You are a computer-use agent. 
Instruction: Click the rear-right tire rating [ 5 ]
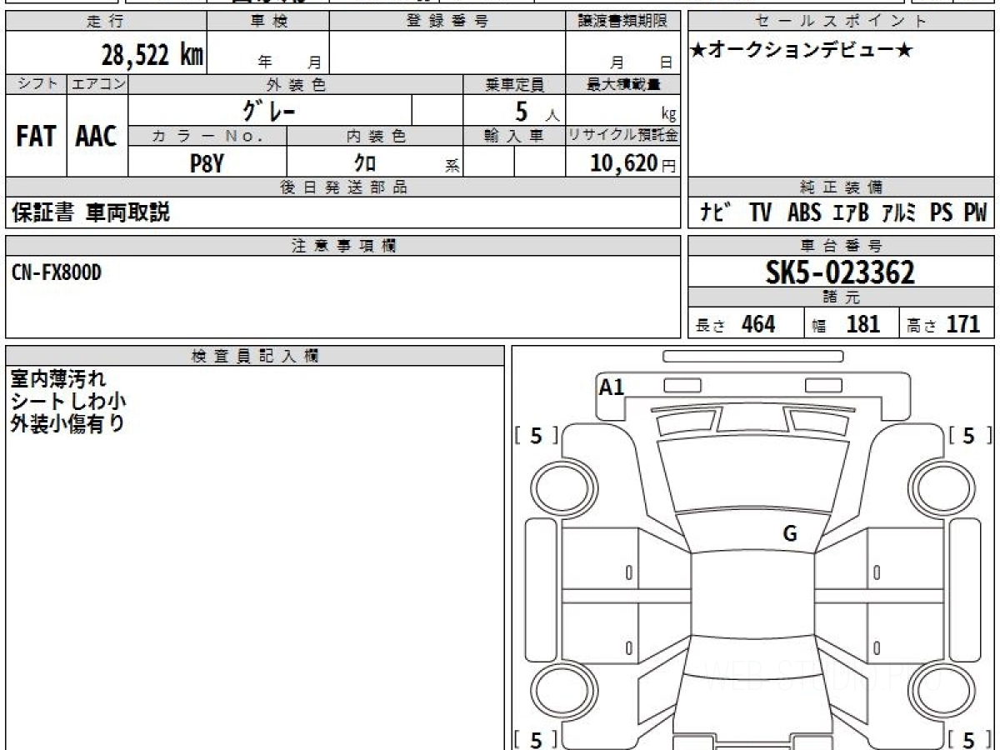point(969,738)
